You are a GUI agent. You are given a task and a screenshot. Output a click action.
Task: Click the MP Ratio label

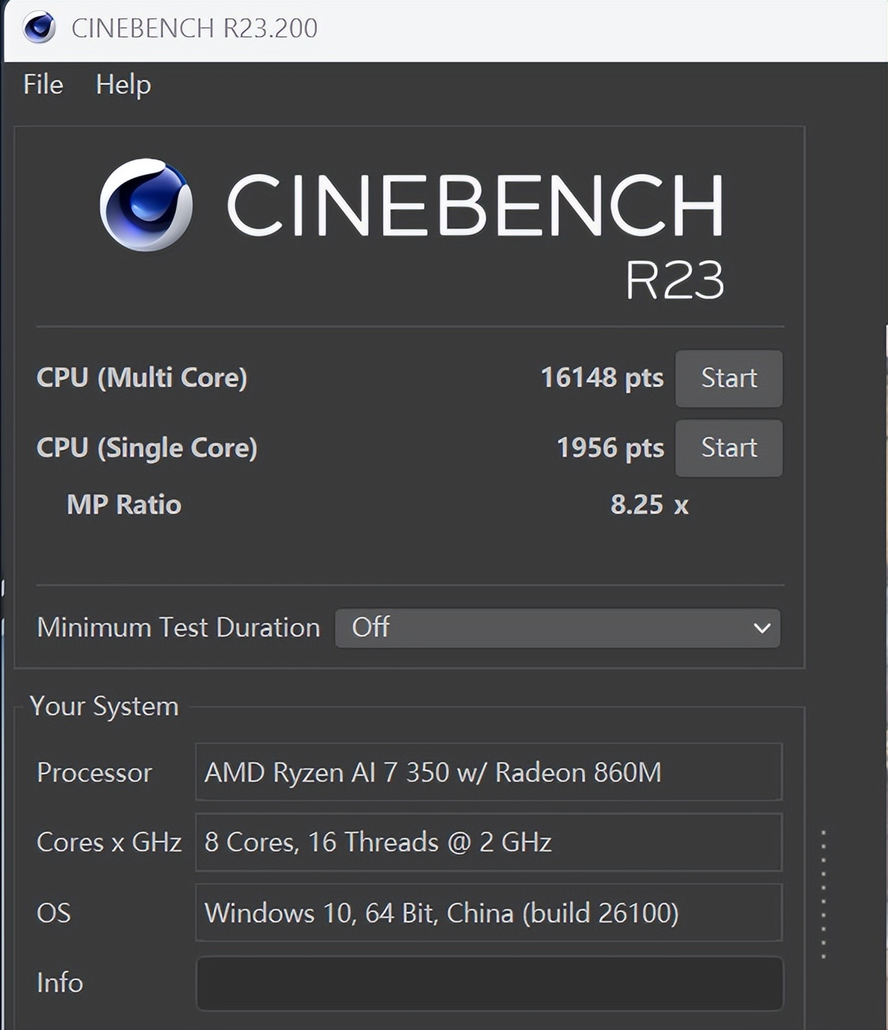[124, 504]
